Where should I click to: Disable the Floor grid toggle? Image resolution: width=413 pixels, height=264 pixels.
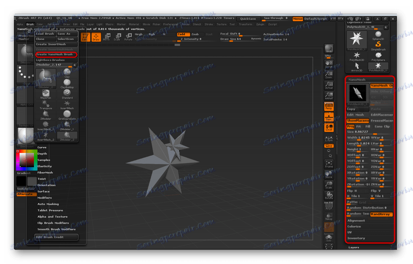click(329, 116)
